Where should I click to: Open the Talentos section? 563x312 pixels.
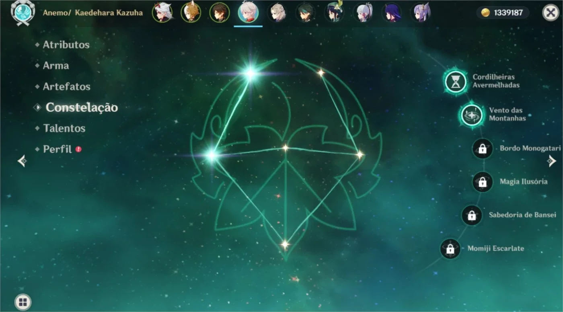(x=64, y=128)
